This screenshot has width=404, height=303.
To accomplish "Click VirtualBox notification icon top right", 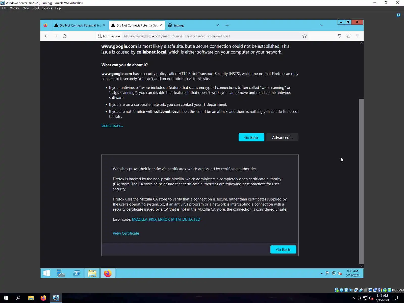I will coord(398,15).
